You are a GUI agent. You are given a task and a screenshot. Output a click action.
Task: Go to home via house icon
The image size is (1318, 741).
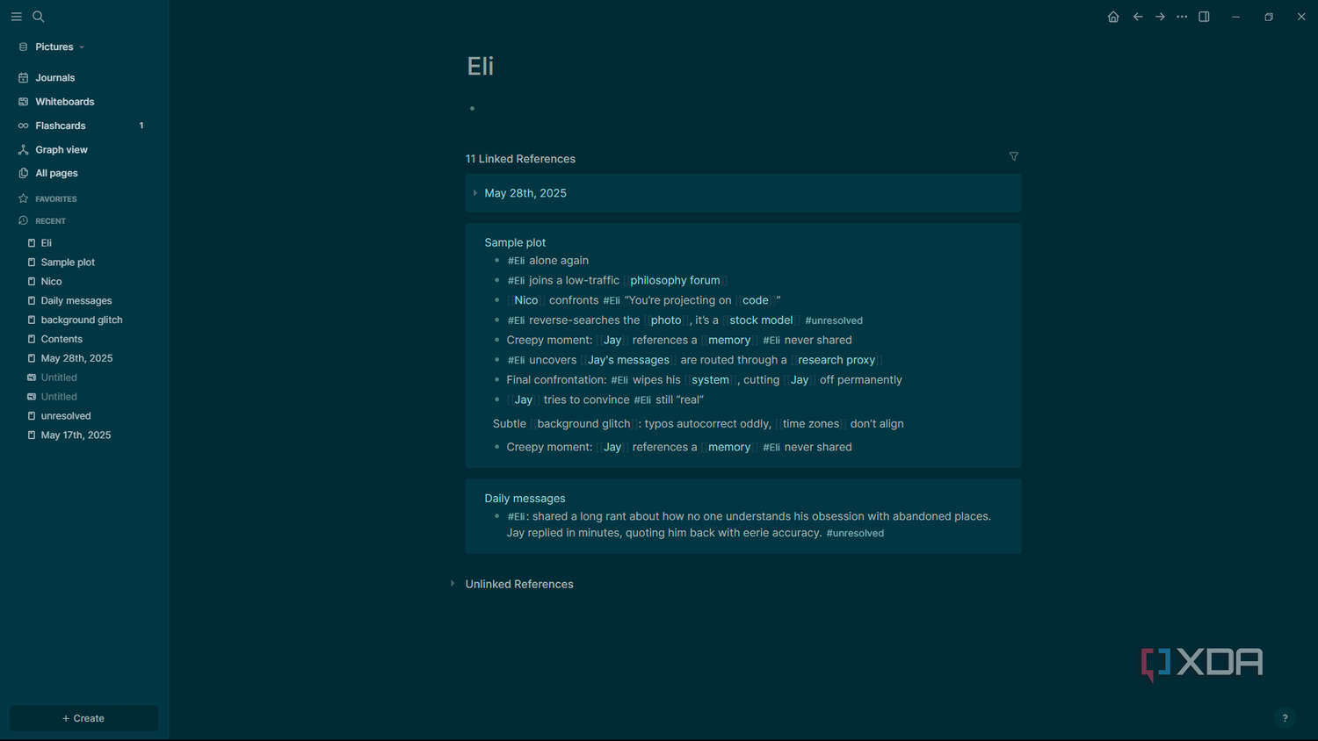pos(1113,17)
